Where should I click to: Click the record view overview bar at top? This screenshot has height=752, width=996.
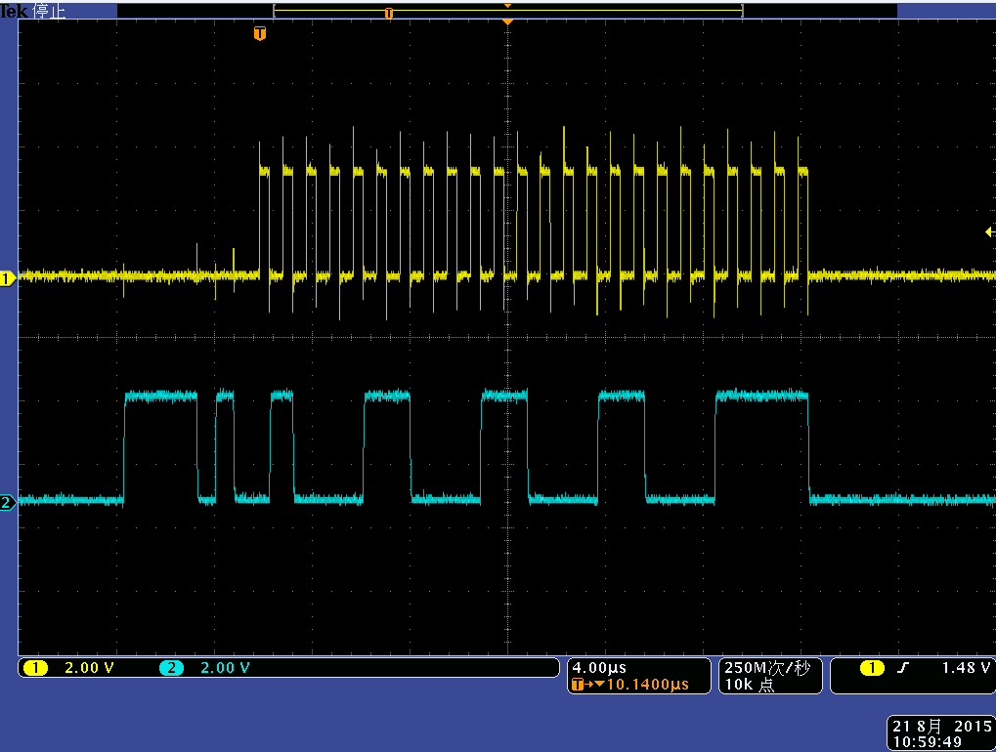point(507,11)
